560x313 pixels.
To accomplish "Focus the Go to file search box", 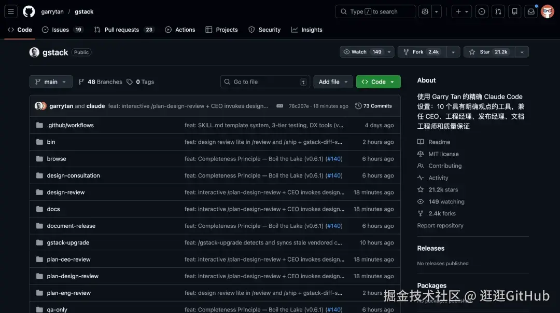I will click(x=265, y=81).
